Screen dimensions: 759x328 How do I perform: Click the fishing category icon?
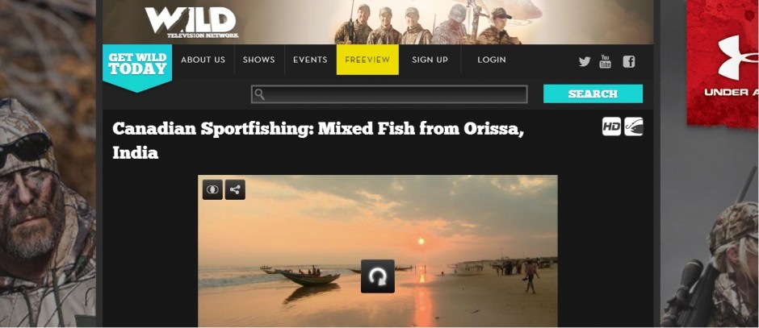pos(634,126)
